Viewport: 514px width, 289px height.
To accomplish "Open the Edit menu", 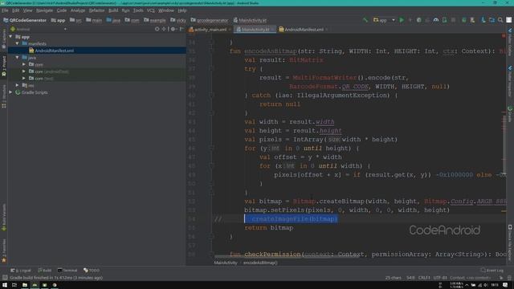I will pyautogui.click(x=15, y=10).
